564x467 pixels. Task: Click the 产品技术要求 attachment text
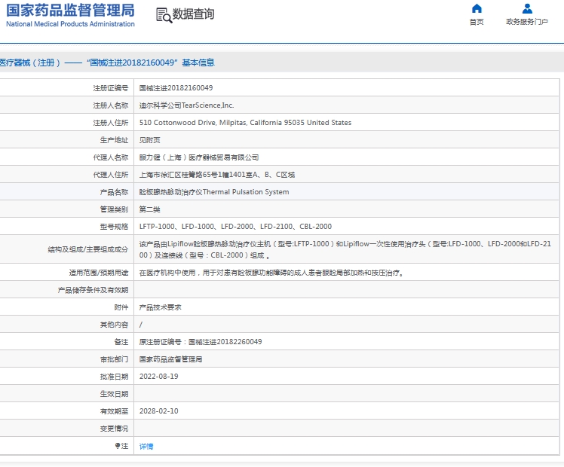point(160,307)
